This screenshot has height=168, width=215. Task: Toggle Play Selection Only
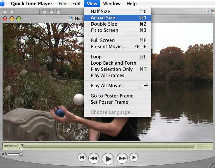117,69
